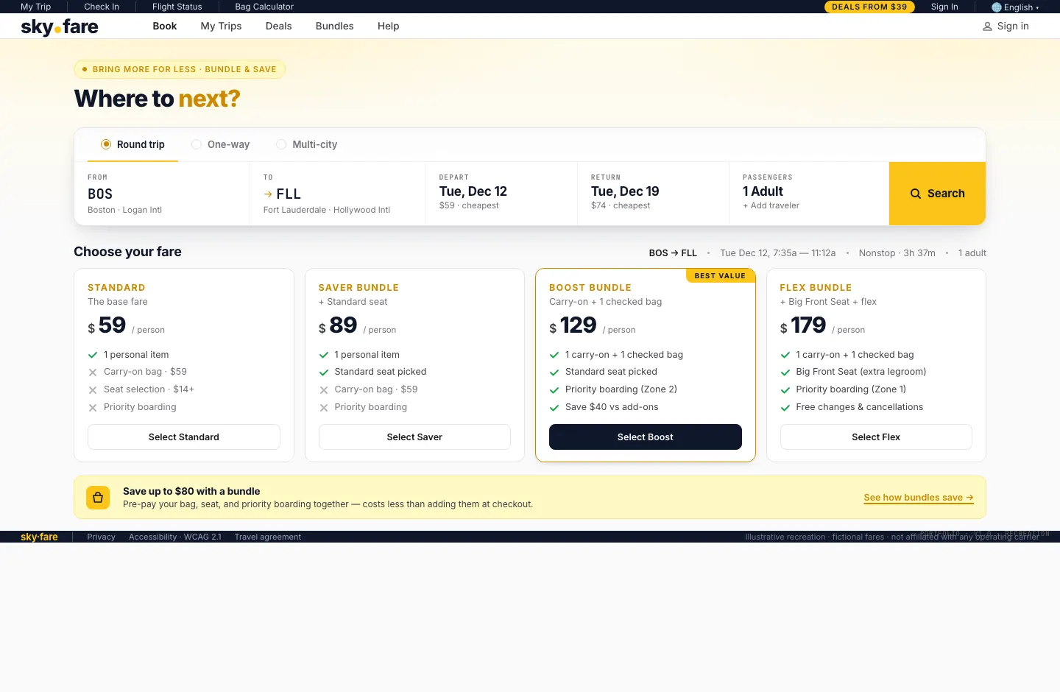The width and height of the screenshot is (1060, 692).
Task: Click Select Standard button
Action: [184, 437]
